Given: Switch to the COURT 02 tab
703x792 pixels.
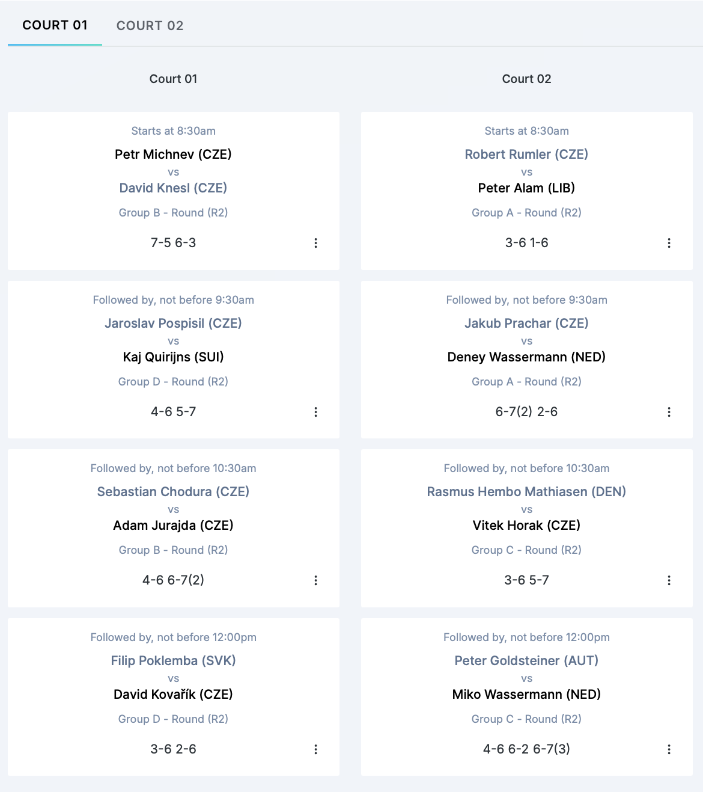Looking at the screenshot, I should [x=150, y=26].
